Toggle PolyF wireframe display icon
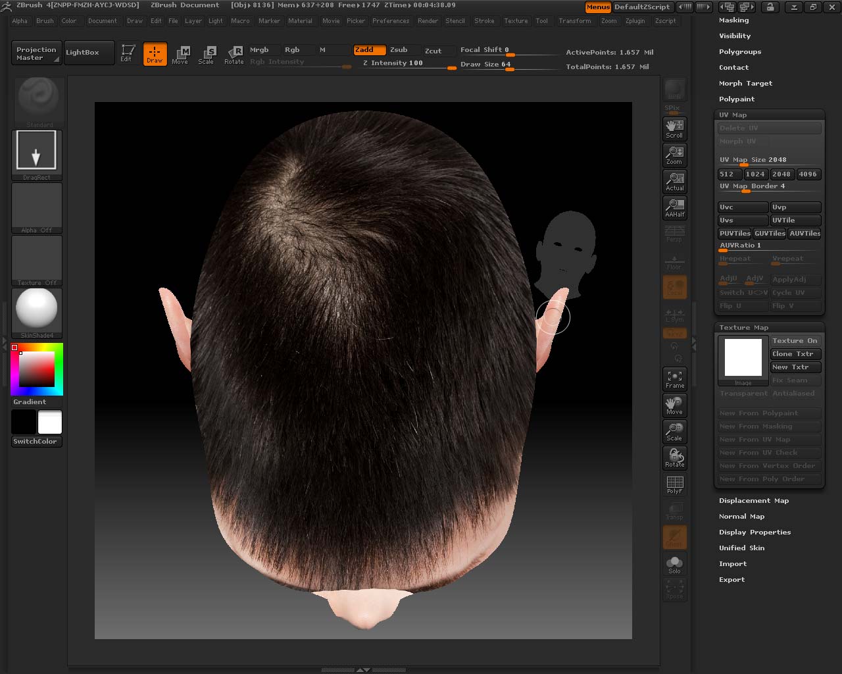Viewport: 842px width, 674px height. click(674, 484)
